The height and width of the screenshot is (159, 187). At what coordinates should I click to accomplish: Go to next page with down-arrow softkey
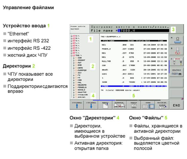(91, 105)
